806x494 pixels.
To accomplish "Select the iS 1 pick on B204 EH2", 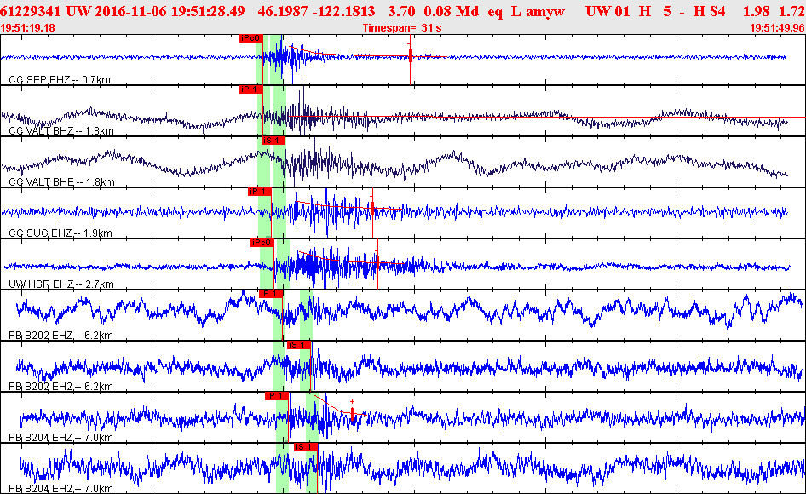I will click(x=305, y=447).
